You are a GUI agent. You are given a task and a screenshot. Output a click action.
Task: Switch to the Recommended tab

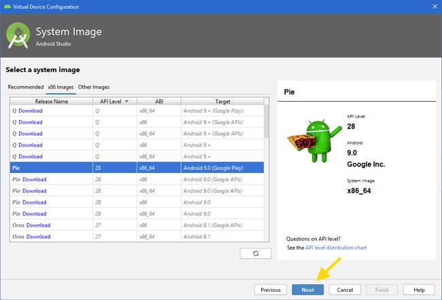(26, 87)
